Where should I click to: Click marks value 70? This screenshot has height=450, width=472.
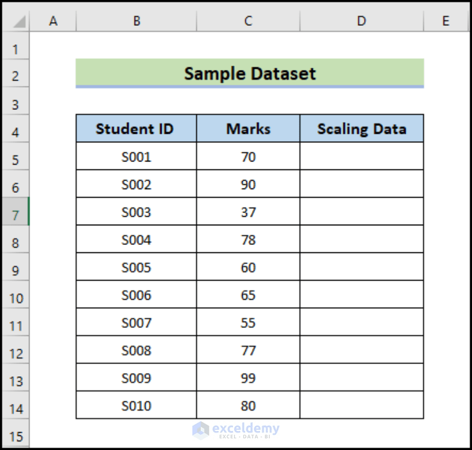click(248, 156)
